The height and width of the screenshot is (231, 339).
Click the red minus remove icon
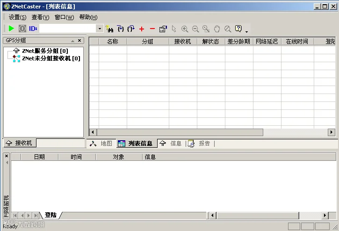152,29
